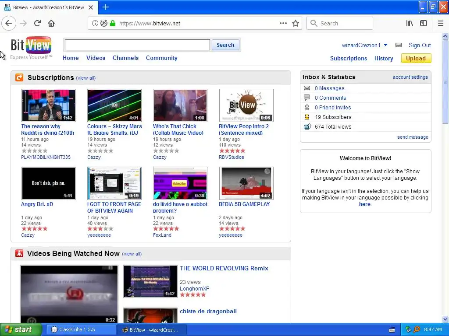Open page actions three-dot menu
The width and height of the screenshot is (449, 336).
click(283, 24)
